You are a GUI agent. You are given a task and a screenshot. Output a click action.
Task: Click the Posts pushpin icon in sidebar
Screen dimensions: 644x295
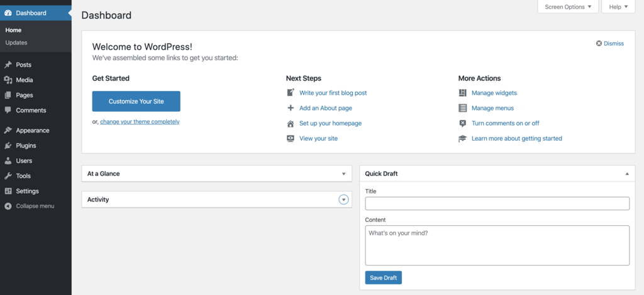8,65
